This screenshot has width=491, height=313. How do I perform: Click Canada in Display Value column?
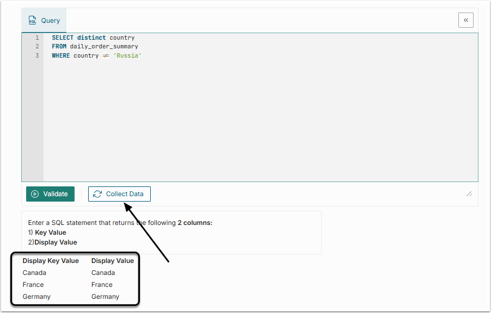click(x=103, y=273)
